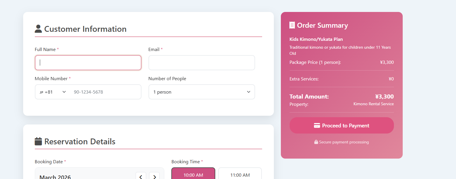Go to previous month with left chevron
This screenshot has height=179, width=456.
coord(141,176)
